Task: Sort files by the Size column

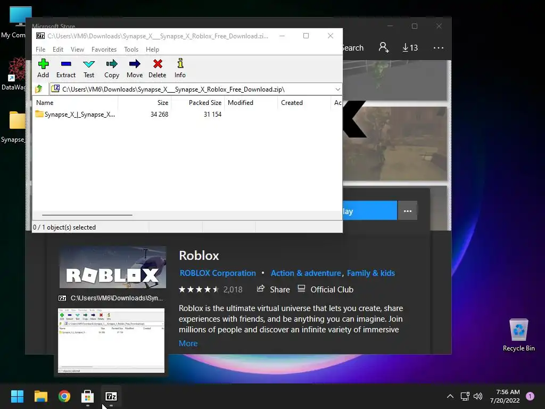Action: pos(145,103)
